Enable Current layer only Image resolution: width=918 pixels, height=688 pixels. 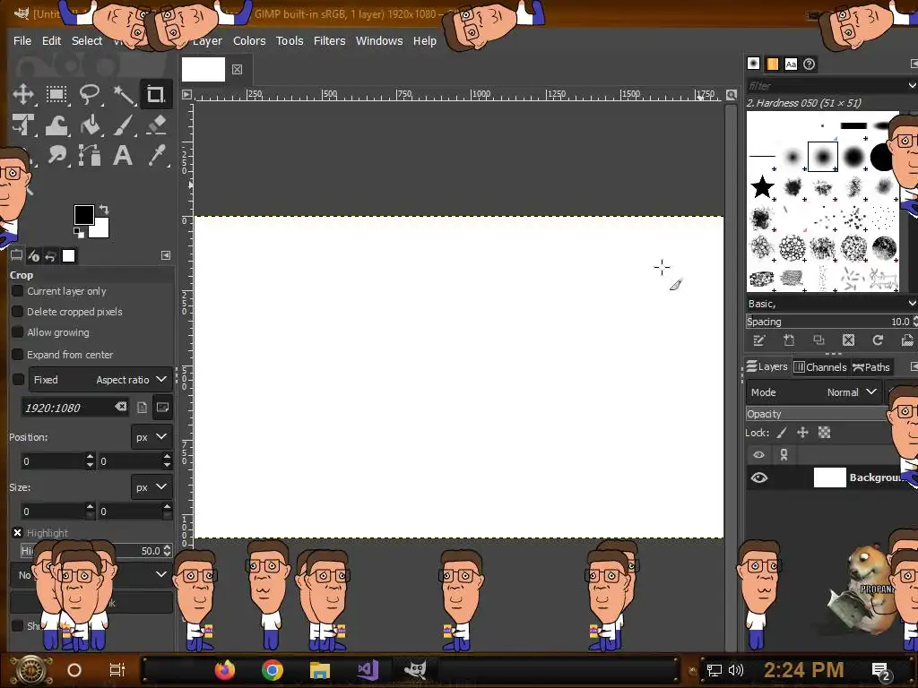pos(18,291)
